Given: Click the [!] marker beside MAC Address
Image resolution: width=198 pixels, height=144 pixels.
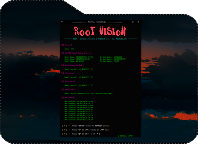Looking at the screenshot, I should click(x=62, y=97).
